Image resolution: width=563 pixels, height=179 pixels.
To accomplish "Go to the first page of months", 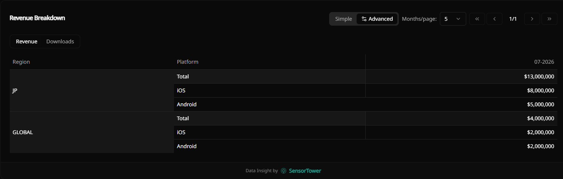I will pyautogui.click(x=477, y=19).
